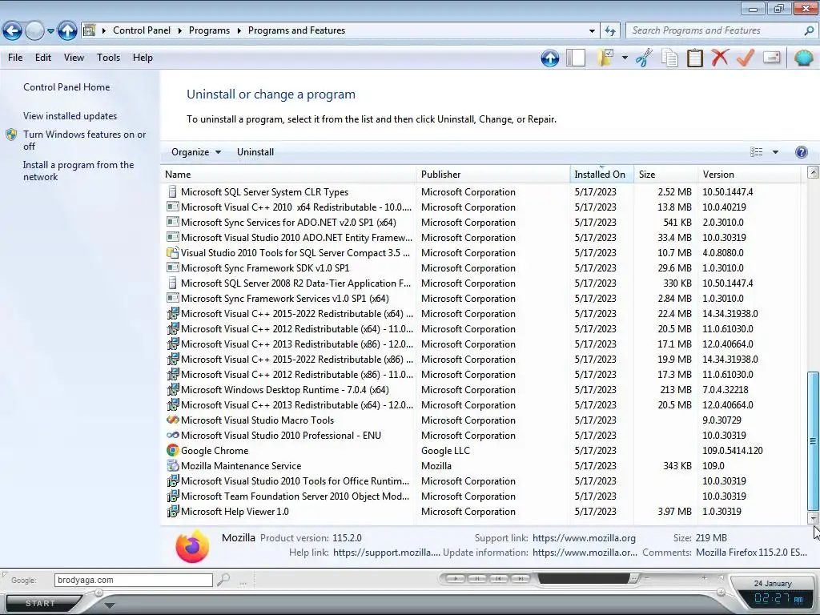
Task: Click the vertical scrollbar thumb
Action: pos(814,441)
